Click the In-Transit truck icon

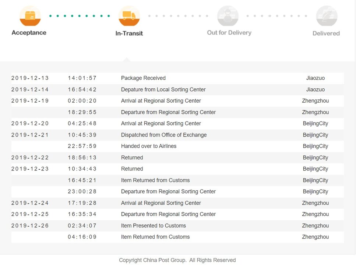click(129, 16)
